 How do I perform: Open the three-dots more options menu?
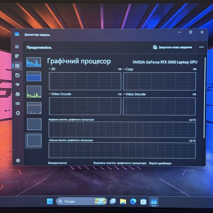pos(201,47)
